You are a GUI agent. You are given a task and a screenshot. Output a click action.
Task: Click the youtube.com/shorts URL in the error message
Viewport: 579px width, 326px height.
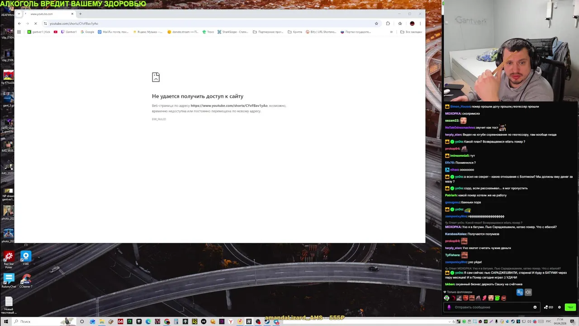pyautogui.click(x=229, y=105)
